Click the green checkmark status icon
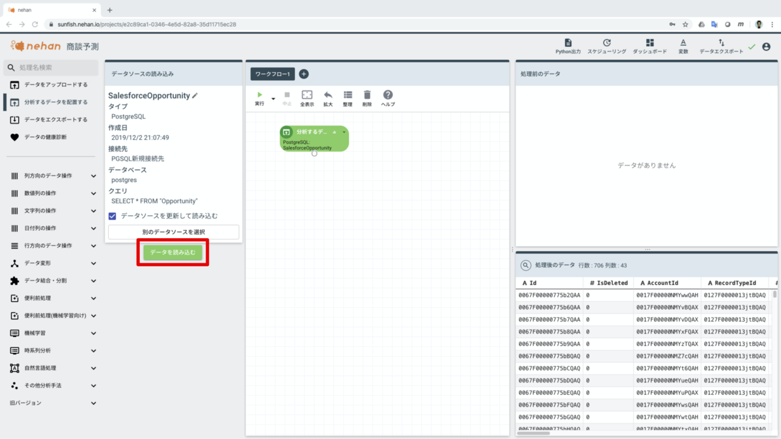 tap(752, 47)
